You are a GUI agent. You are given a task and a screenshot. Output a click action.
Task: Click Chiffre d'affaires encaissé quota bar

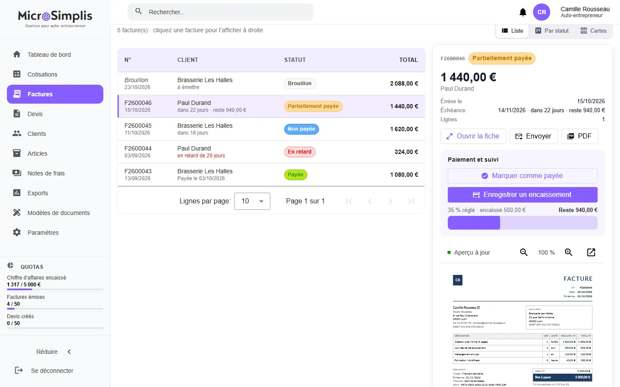pyautogui.click(x=55, y=289)
